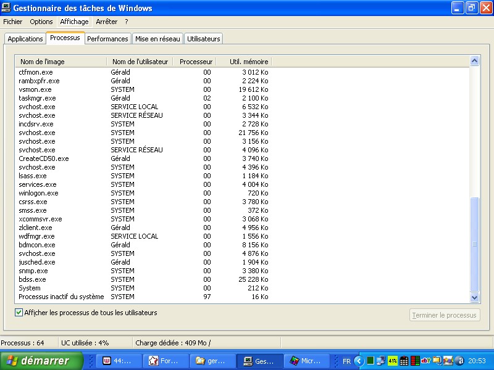494x370 pixels.
Task: Open the Arrêter menu
Action: (106, 22)
